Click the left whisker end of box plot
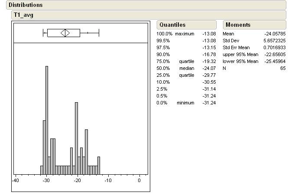 click(43, 33)
